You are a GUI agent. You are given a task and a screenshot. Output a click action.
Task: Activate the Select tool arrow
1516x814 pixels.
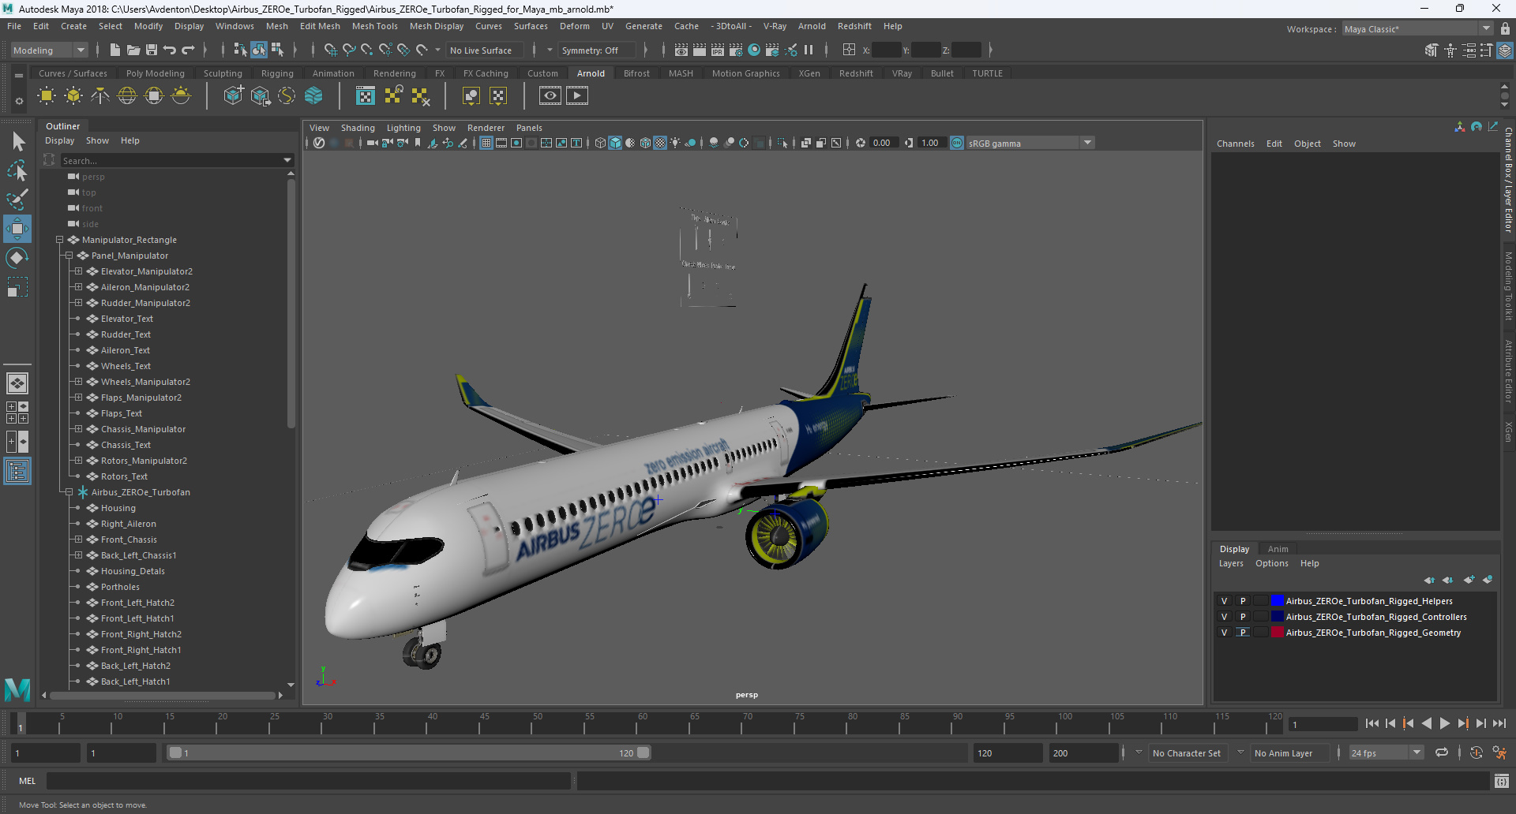(17, 142)
